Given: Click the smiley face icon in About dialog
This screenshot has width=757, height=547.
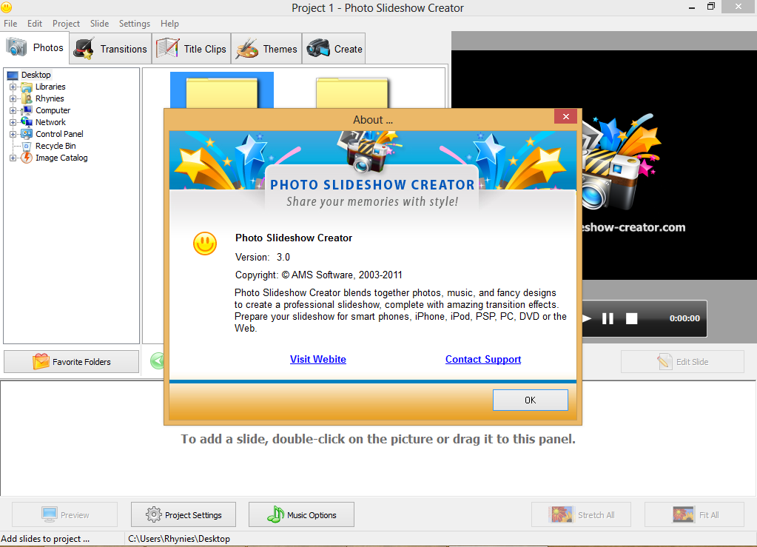Looking at the screenshot, I should tap(205, 244).
